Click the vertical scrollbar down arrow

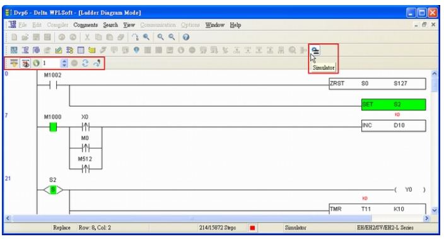click(x=435, y=211)
